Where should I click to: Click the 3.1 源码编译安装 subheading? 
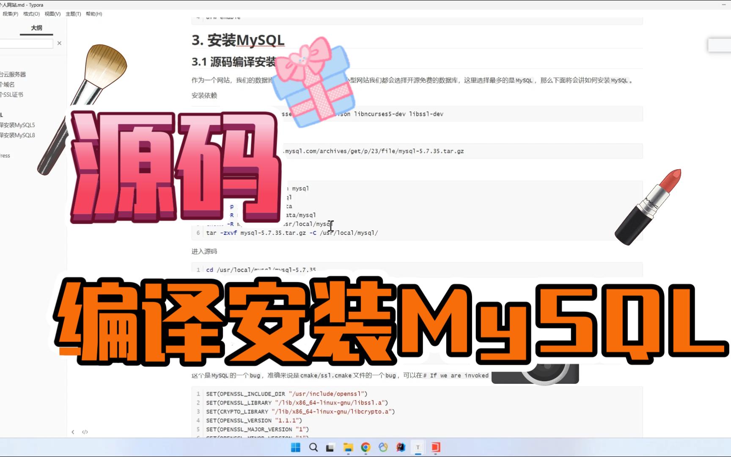(x=234, y=62)
